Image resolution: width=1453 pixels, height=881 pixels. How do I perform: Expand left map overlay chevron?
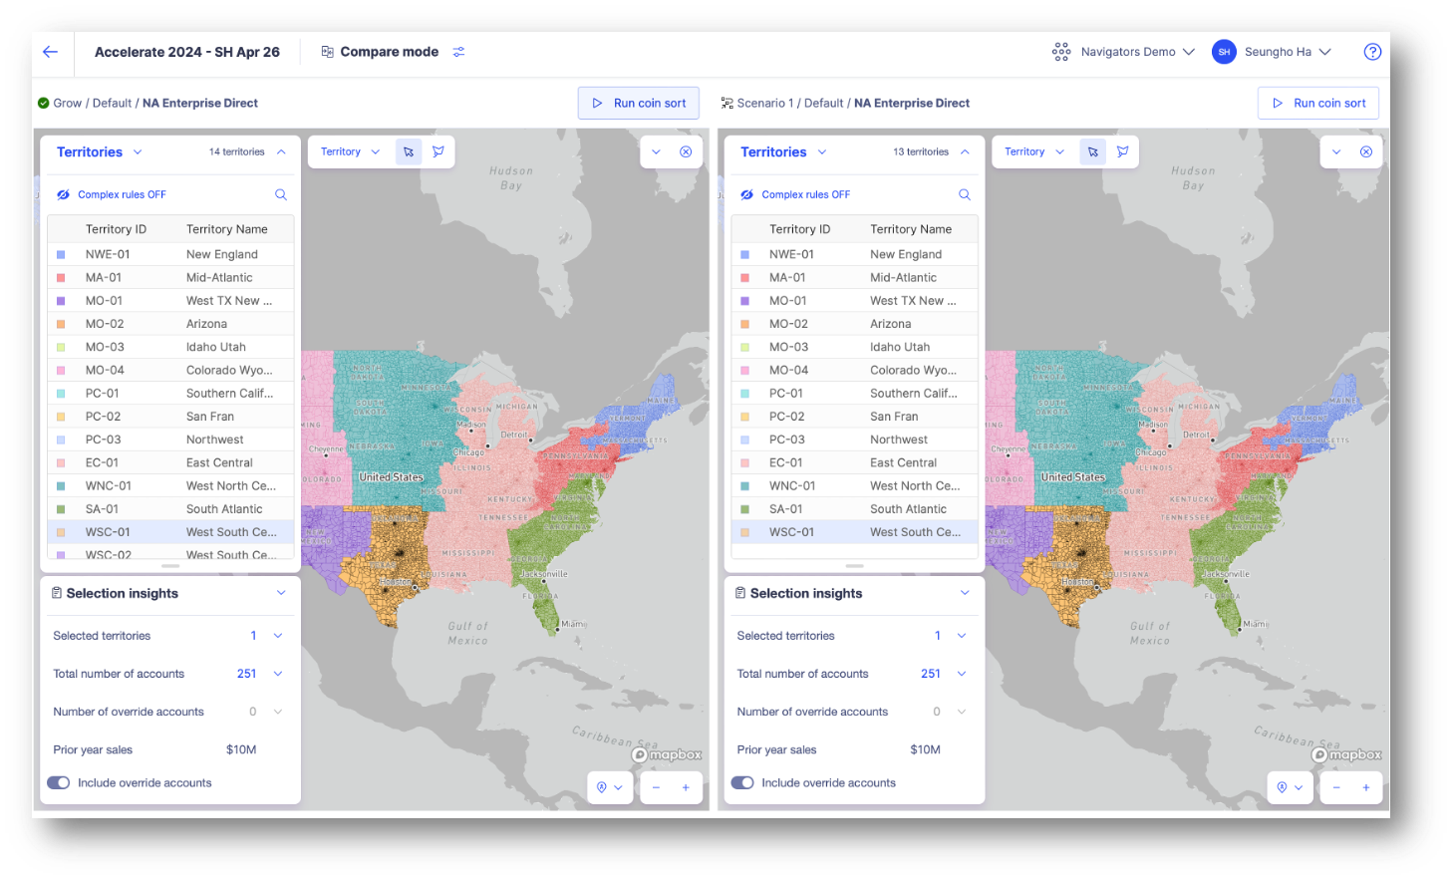tap(656, 151)
